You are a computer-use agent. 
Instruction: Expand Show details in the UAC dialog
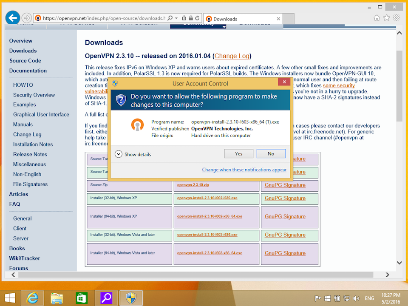click(x=133, y=154)
